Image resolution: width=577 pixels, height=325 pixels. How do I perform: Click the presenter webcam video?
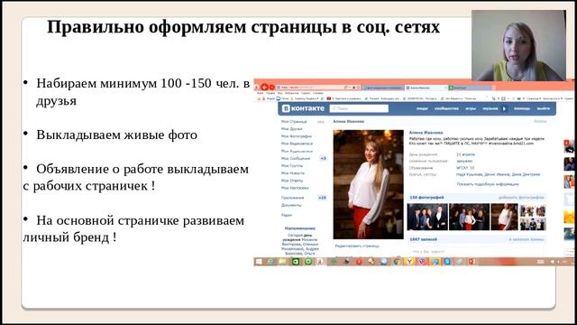pos(519,45)
